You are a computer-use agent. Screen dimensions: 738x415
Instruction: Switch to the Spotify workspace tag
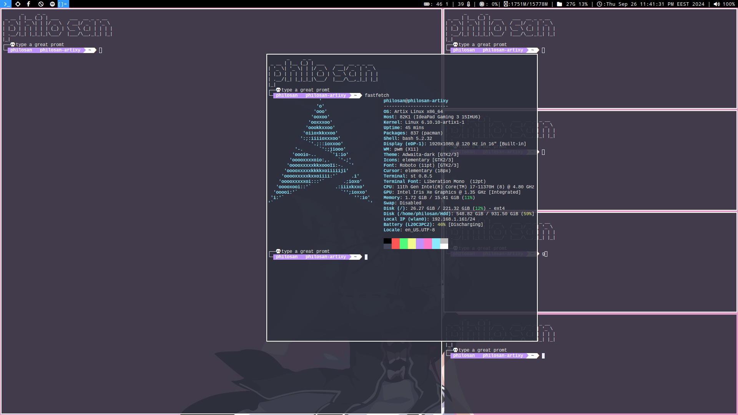coord(52,4)
